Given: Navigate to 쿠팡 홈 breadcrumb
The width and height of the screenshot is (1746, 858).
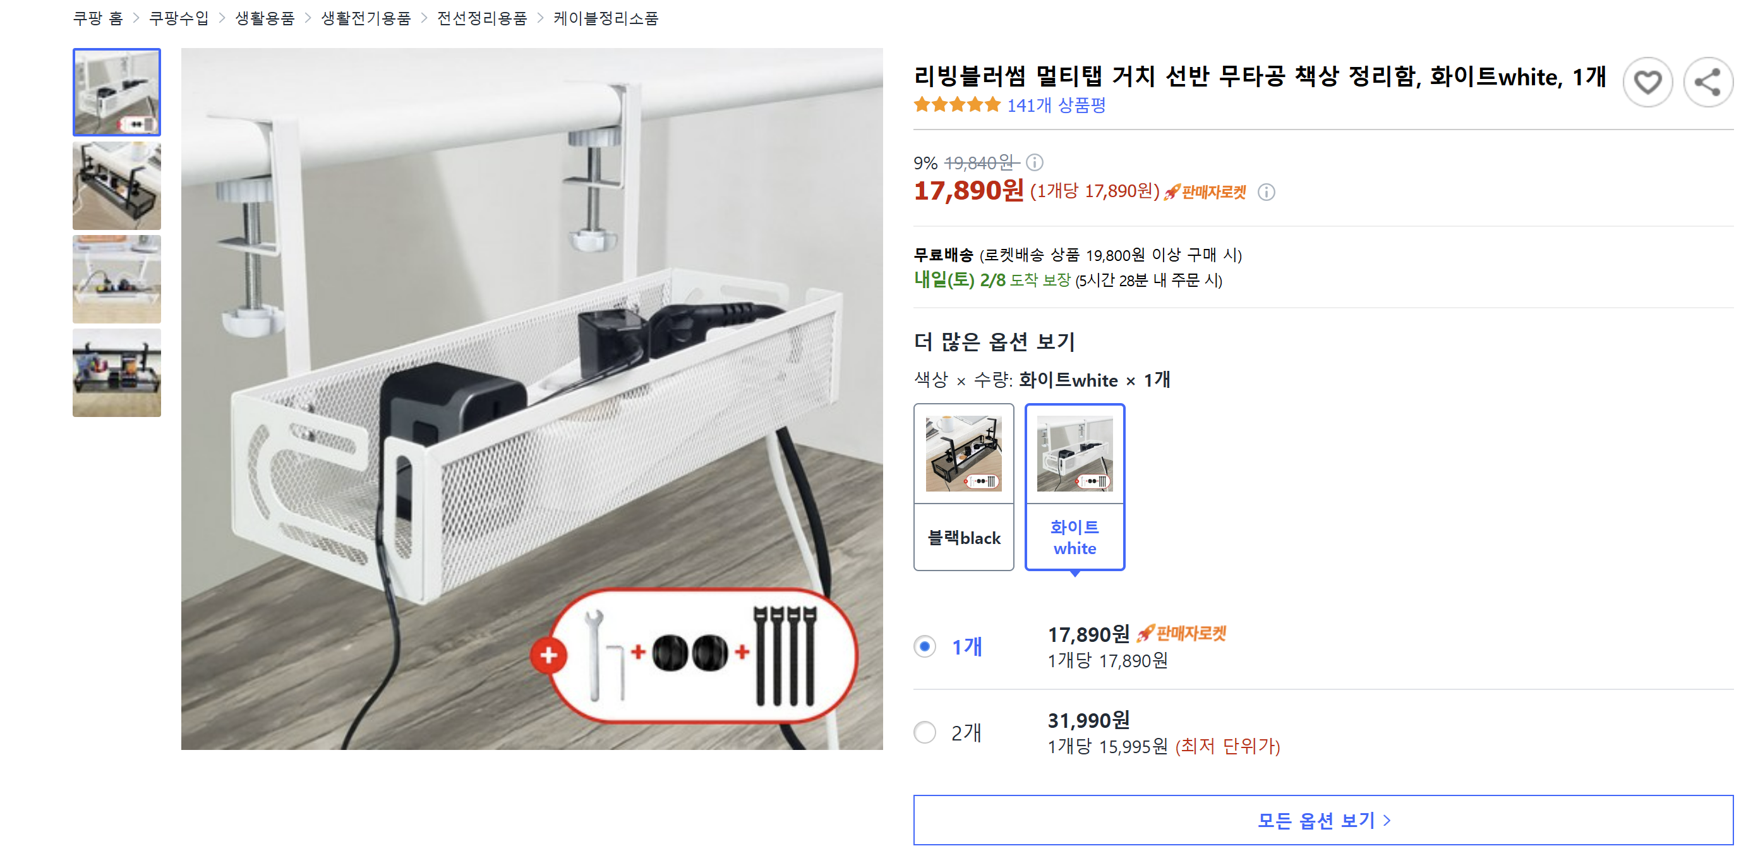Looking at the screenshot, I should coord(98,18).
